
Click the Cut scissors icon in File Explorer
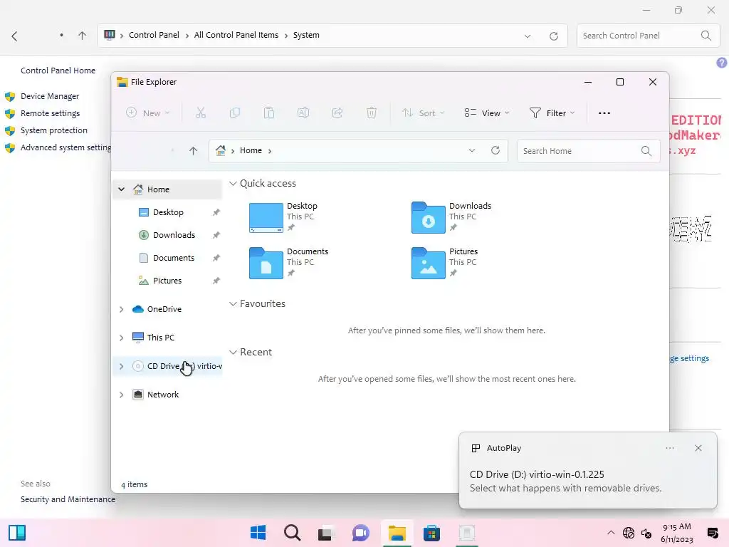(200, 113)
